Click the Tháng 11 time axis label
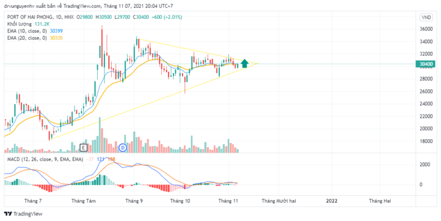Image resolution: width=441 pixels, height=221 pixels. coord(228,201)
